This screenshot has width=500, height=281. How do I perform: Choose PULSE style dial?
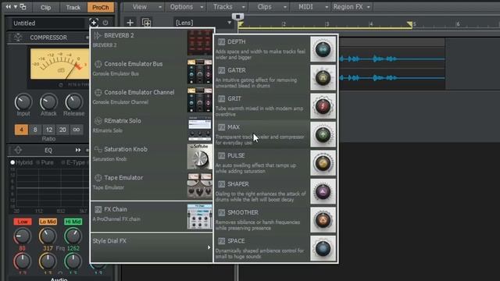(276, 163)
